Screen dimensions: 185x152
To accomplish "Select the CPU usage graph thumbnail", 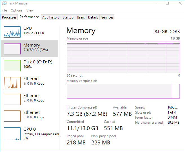I will tap(12, 32).
